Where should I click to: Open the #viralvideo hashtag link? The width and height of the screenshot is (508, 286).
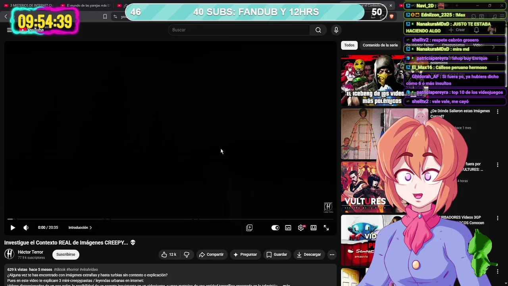coord(89,270)
